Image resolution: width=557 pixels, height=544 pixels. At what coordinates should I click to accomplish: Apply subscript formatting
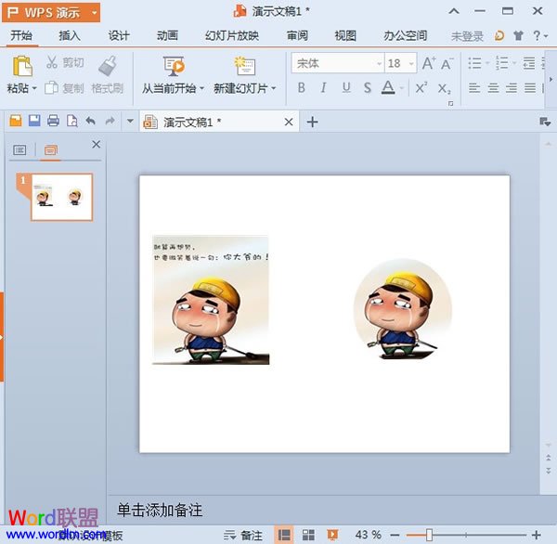(x=444, y=88)
